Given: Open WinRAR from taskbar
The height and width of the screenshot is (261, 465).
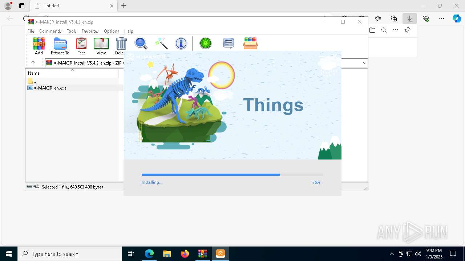Looking at the screenshot, I should [203, 254].
